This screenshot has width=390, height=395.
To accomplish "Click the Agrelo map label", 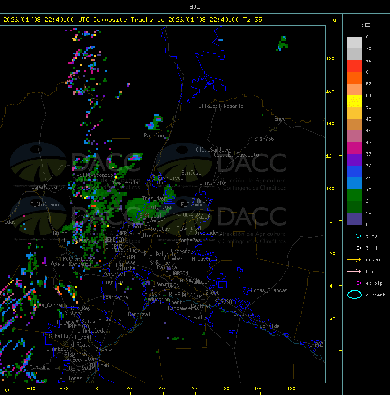I will tap(114, 282).
